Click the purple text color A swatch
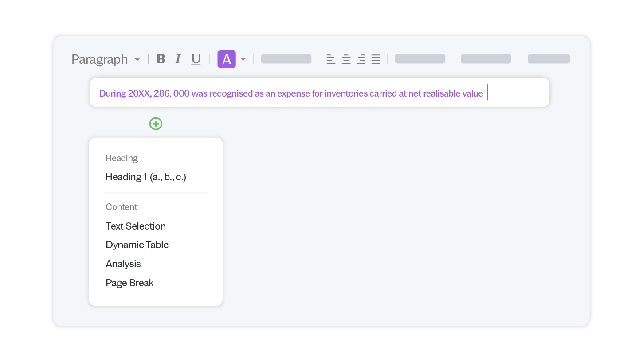The width and height of the screenshot is (643, 362). pos(226,59)
